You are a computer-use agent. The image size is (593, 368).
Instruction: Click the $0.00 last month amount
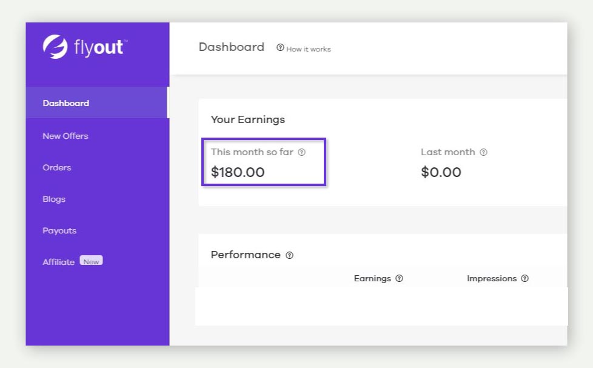pyautogui.click(x=441, y=172)
